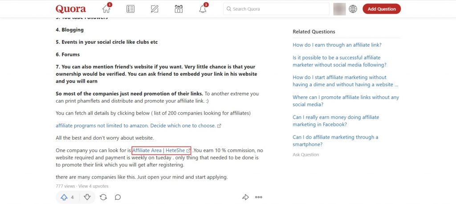Downvote the answer with down arrow
The image size is (456, 204).
pos(87,197)
